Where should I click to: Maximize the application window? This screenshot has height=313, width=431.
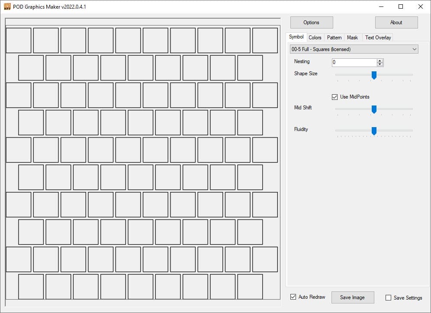(x=401, y=6)
